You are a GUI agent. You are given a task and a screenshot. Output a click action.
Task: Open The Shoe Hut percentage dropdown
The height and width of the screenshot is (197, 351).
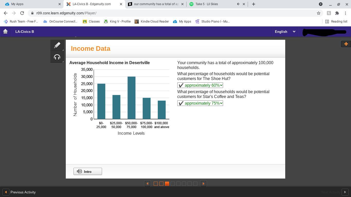(200, 85)
